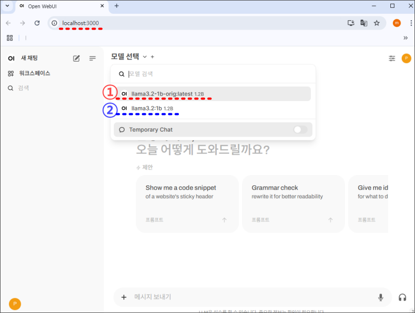The image size is (415, 313).
Task: Attach a file with the plus icon
Action: pos(124,297)
